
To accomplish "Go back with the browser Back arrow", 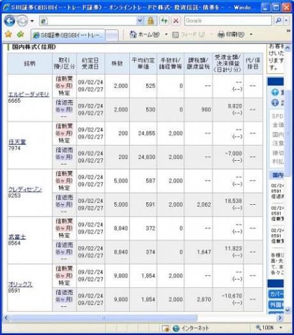I will click(x=10, y=20).
